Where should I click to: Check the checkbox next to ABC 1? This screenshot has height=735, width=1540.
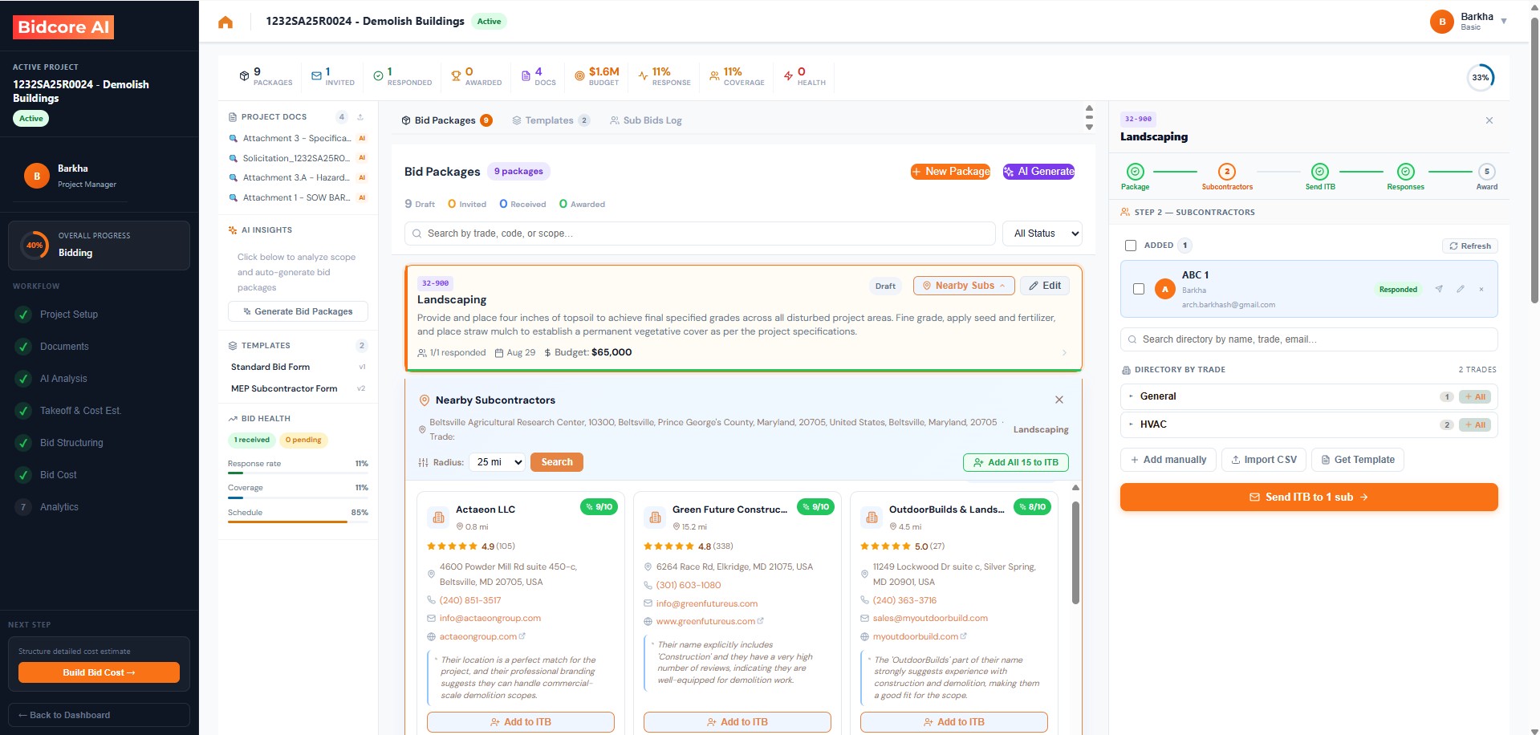1138,289
